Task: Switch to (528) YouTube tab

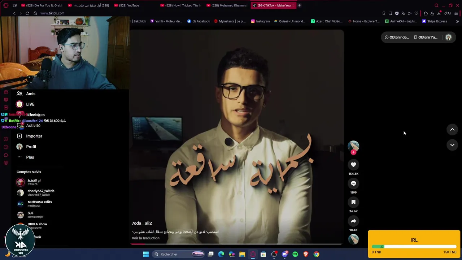Action: (134, 5)
